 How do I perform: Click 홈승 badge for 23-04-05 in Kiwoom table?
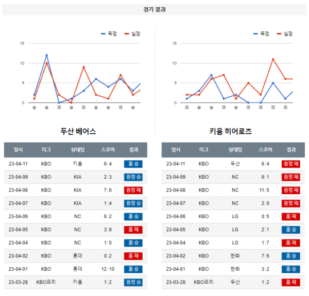(x=291, y=230)
